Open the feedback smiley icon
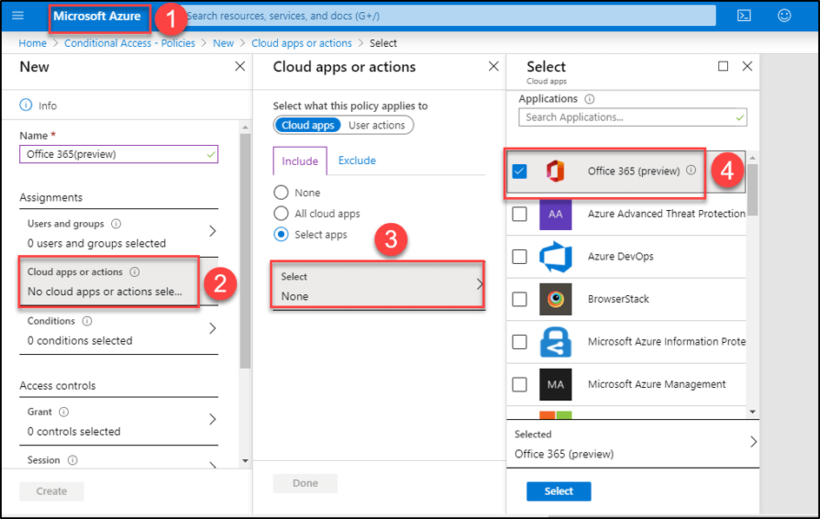Viewport: 820px width, 519px height. pos(784,16)
